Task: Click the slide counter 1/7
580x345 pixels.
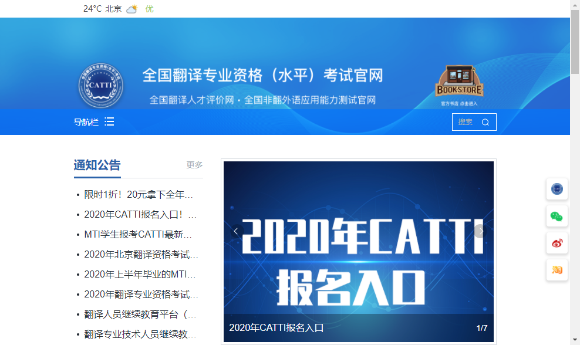Action: click(x=481, y=328)
